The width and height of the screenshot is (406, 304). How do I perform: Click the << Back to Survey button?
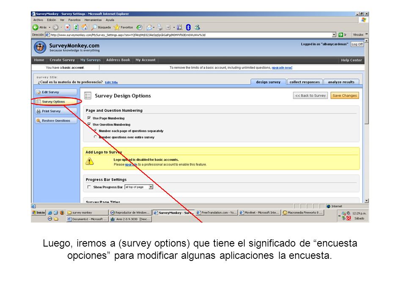(x=310, y=95)
